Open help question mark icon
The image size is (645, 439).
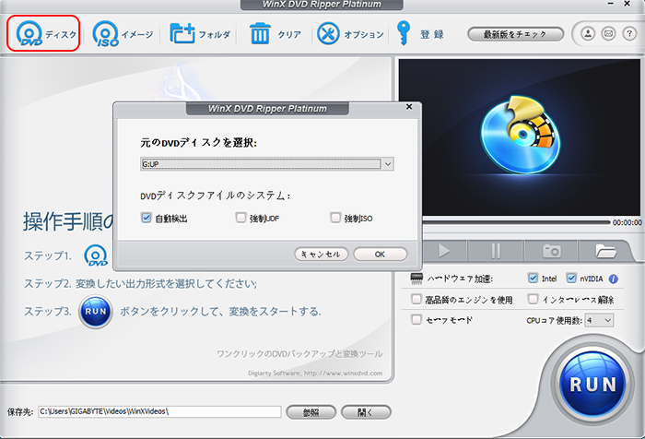click(629, 33)
